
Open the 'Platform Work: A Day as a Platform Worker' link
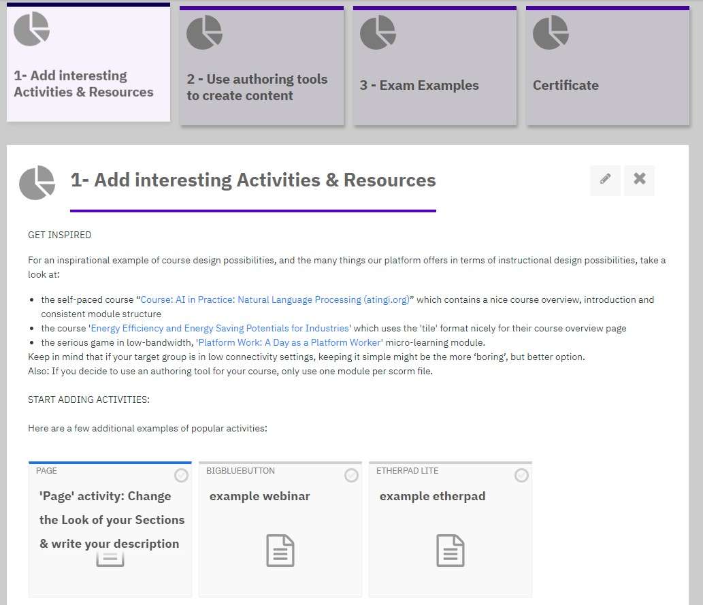(x=290, y=342)
